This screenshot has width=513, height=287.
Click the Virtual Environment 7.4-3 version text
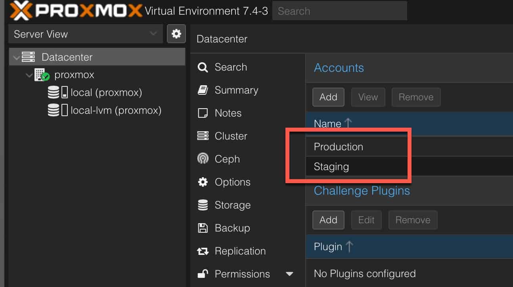point(207,11)
